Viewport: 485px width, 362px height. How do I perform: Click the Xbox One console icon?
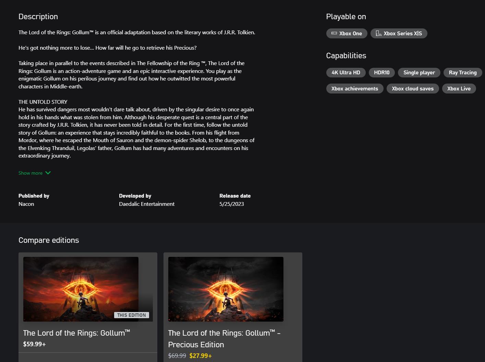point(334,33)
